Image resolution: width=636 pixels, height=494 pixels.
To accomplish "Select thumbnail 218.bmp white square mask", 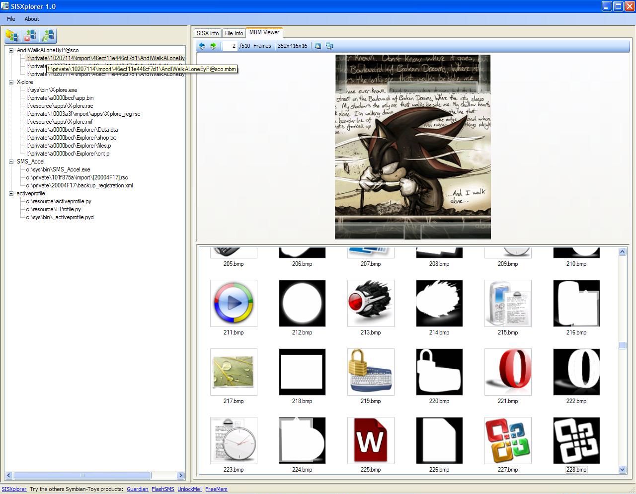I will [x=302, y=372].
